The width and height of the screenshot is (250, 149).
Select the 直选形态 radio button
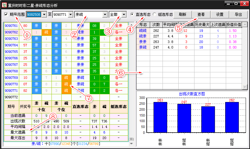pos(132,15)
